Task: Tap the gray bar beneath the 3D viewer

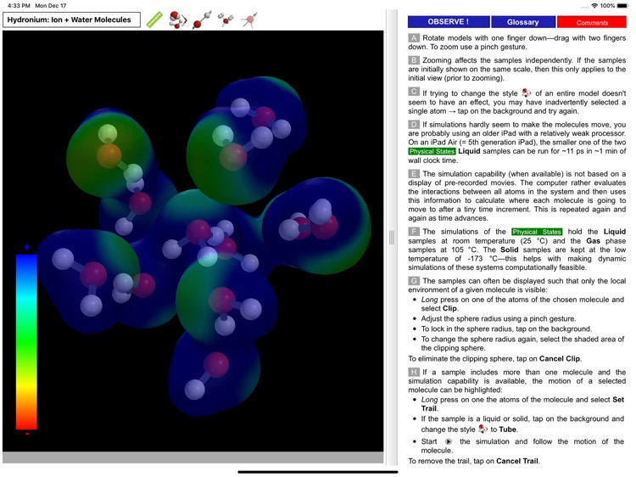Action: point(192,457)
